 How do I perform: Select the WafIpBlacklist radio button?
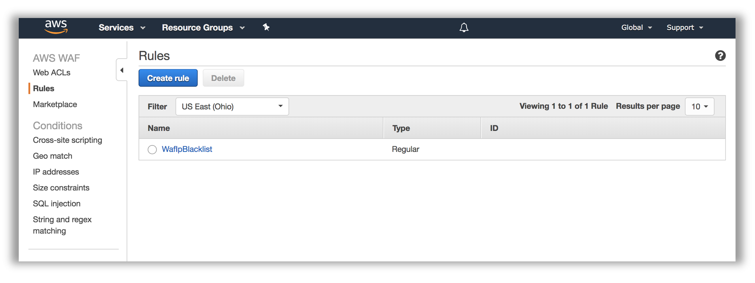152,149
